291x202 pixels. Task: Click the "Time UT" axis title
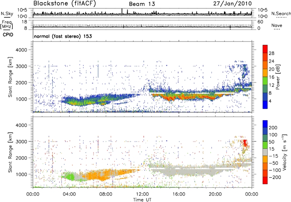(142, 200)
